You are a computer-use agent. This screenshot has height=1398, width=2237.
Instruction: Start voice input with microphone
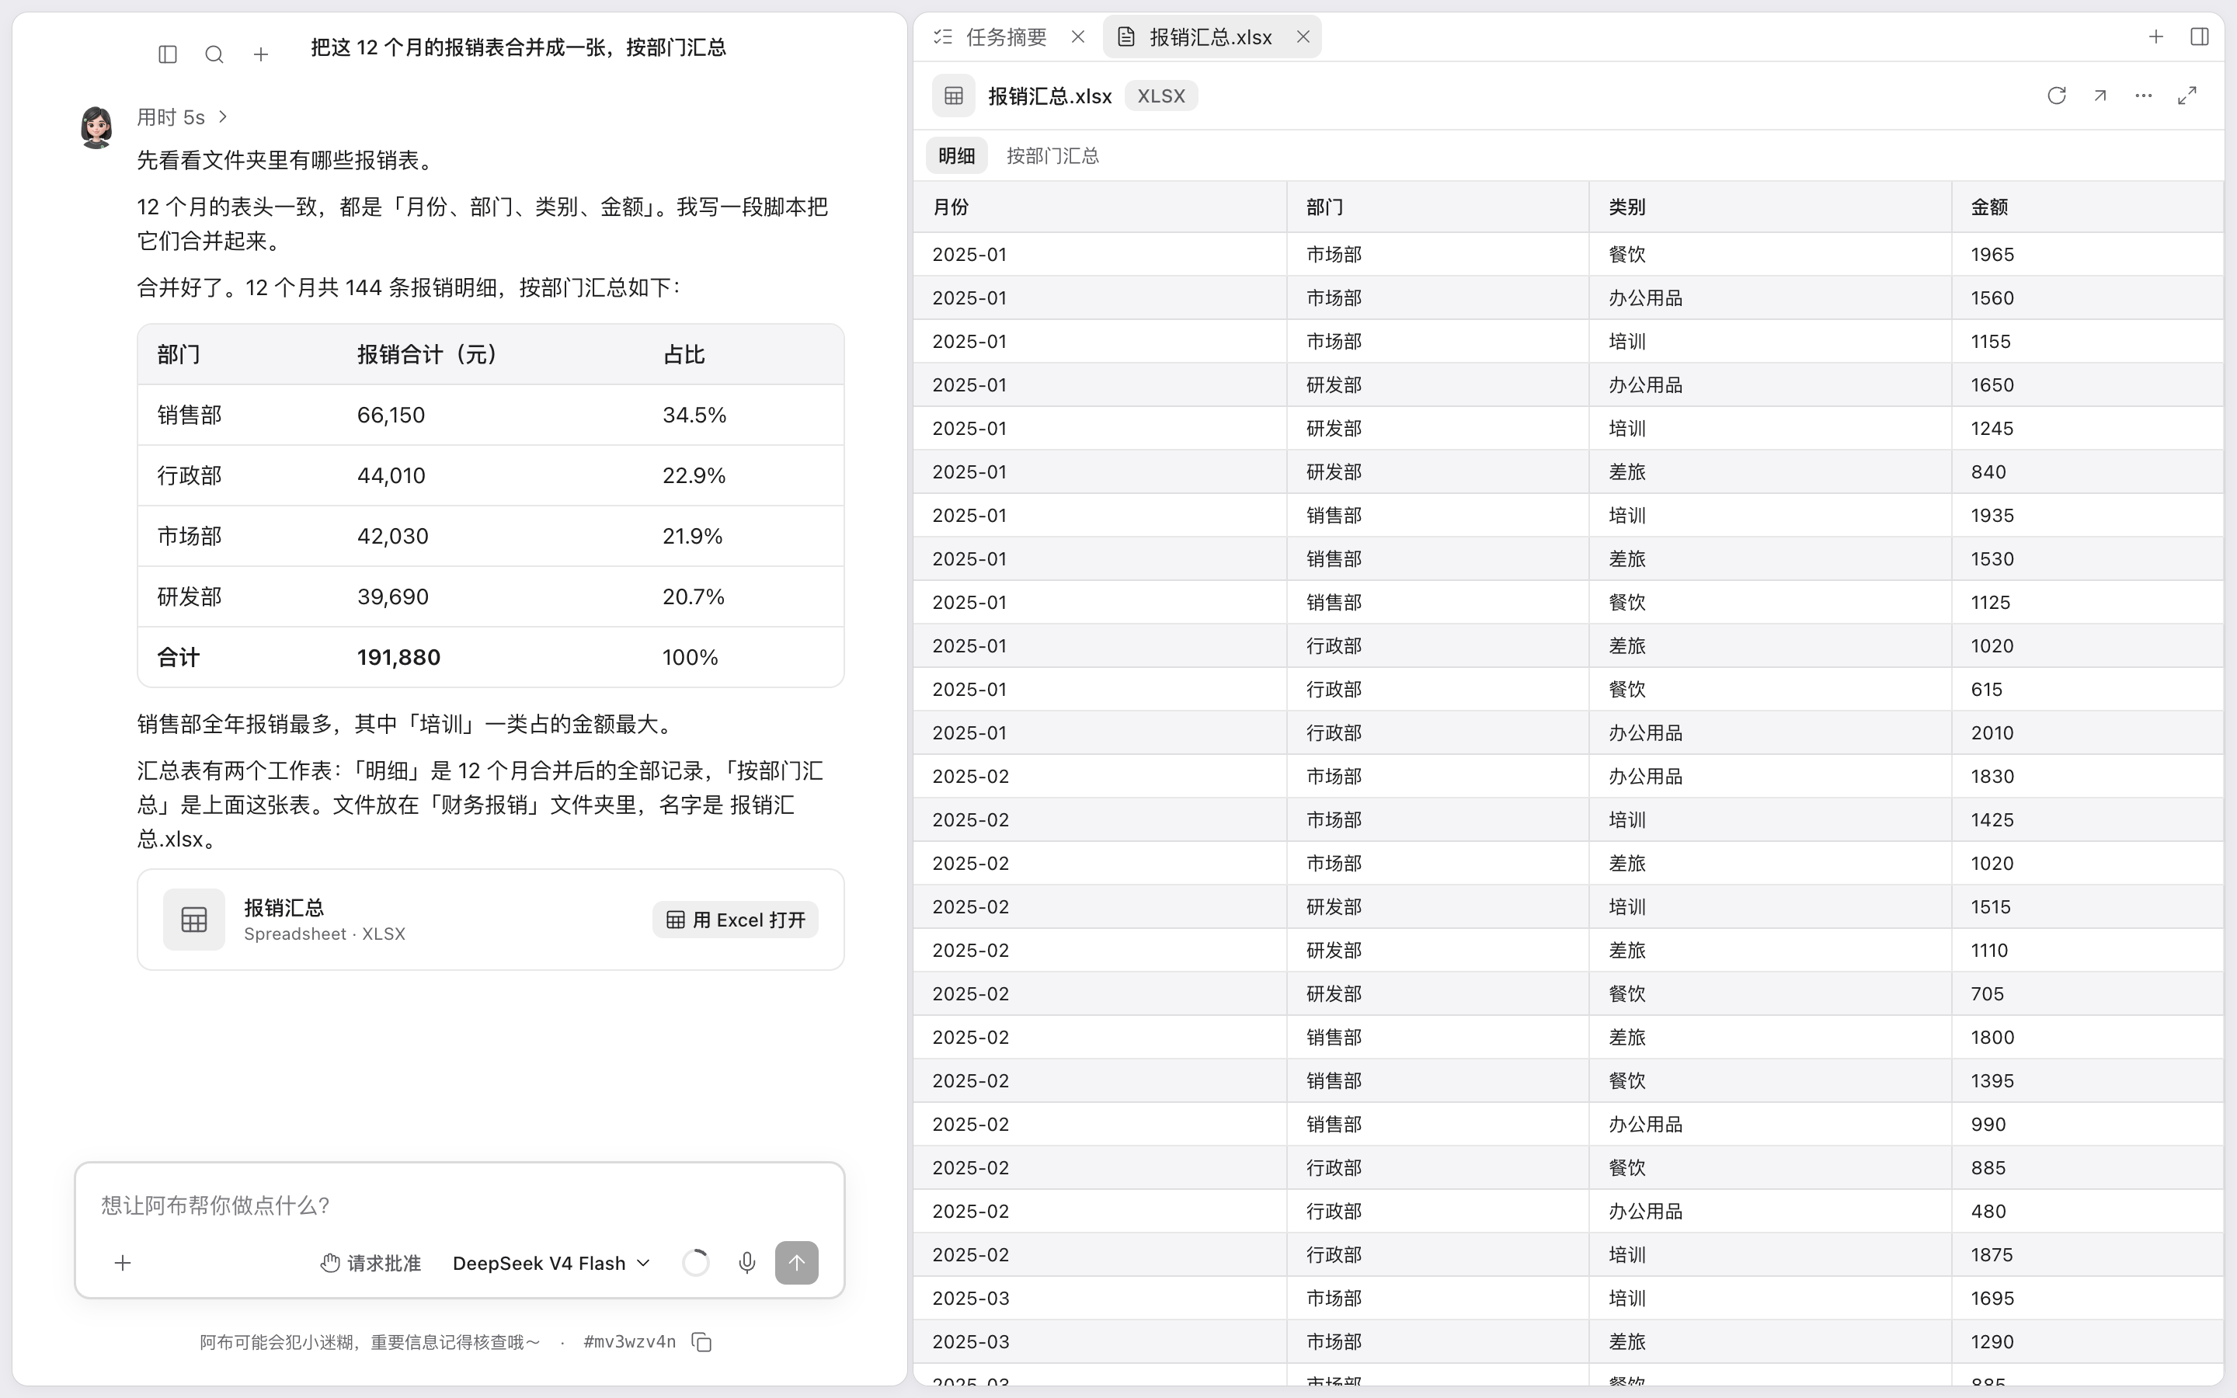point(747,1263)
